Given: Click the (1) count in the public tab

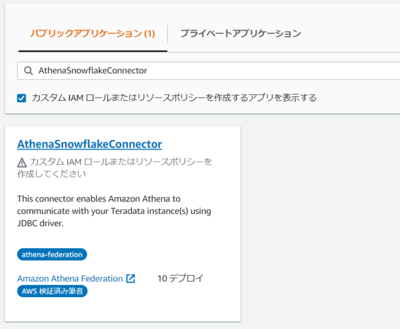Looking at the screenshot, I should coord(149,33).
